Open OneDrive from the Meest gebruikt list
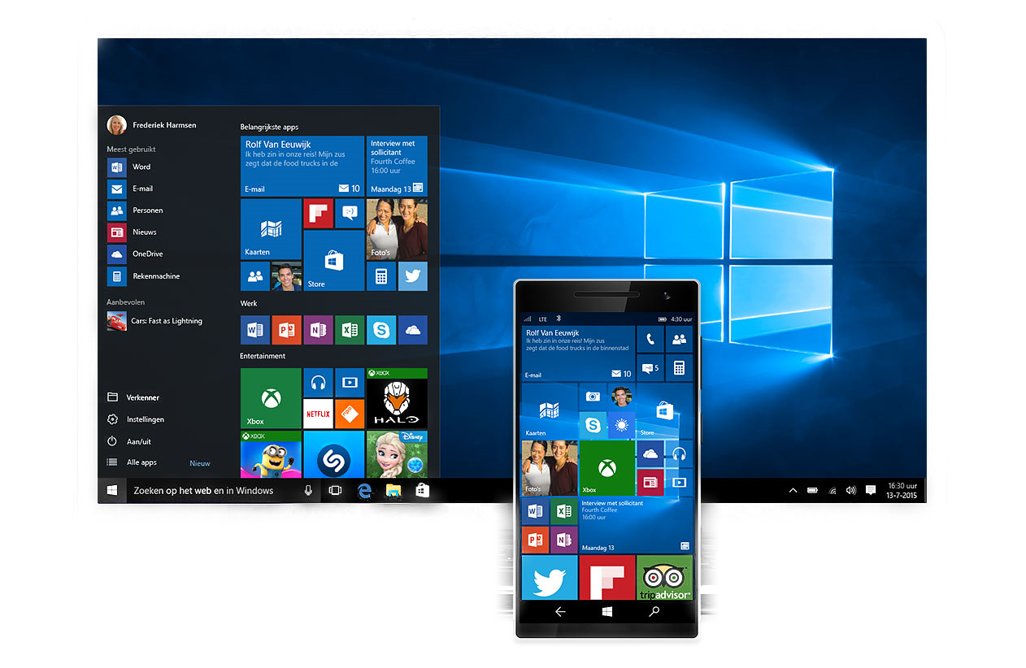The width and height of the screenshot is (1026, 668). point(136,254)
